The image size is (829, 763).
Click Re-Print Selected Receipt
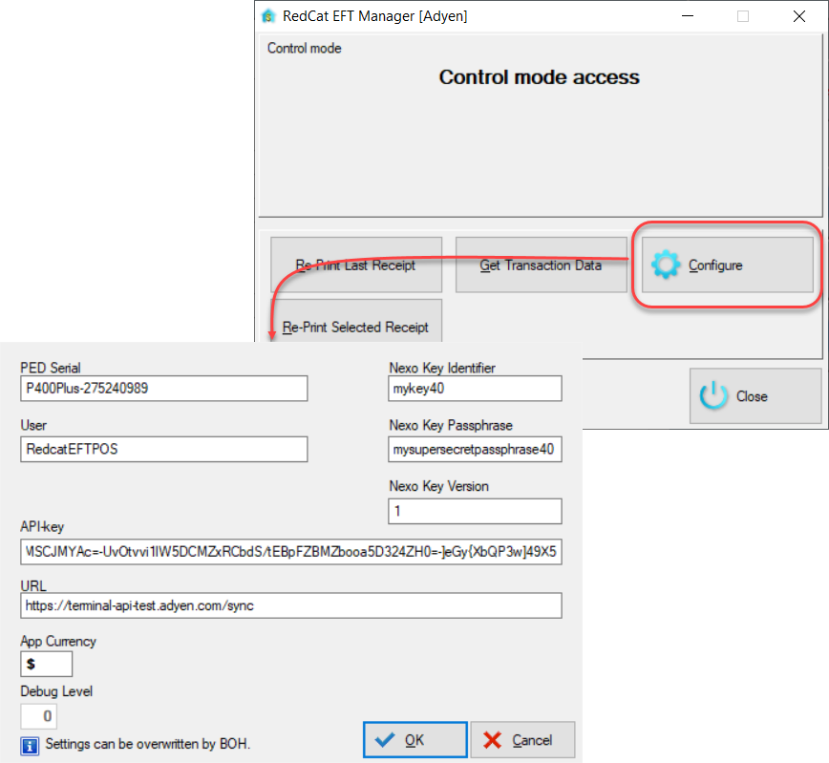[356, 327]
